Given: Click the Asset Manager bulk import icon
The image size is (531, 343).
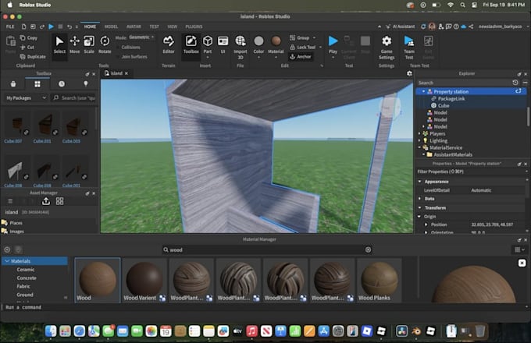Looking at the screenshot, I should point(46,201).
